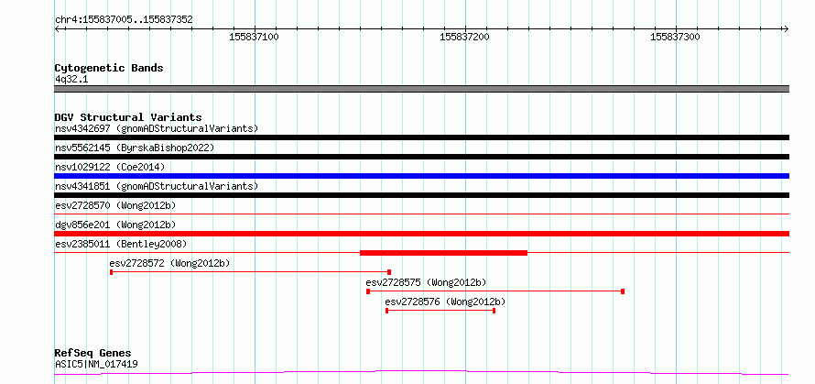This screenshot has height=384, width=815.
Task: Click the blue bar for nsv1029122
Action: [421, 176]
